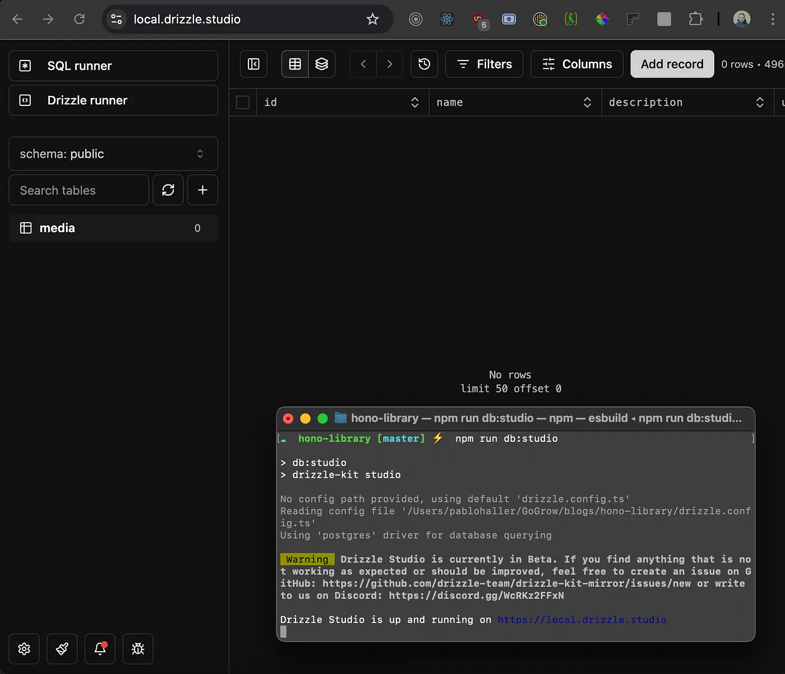785x674 pixels.
Task: Click 'drizzle-kit studio' line in terminal
Action: (x=347, y=474)
